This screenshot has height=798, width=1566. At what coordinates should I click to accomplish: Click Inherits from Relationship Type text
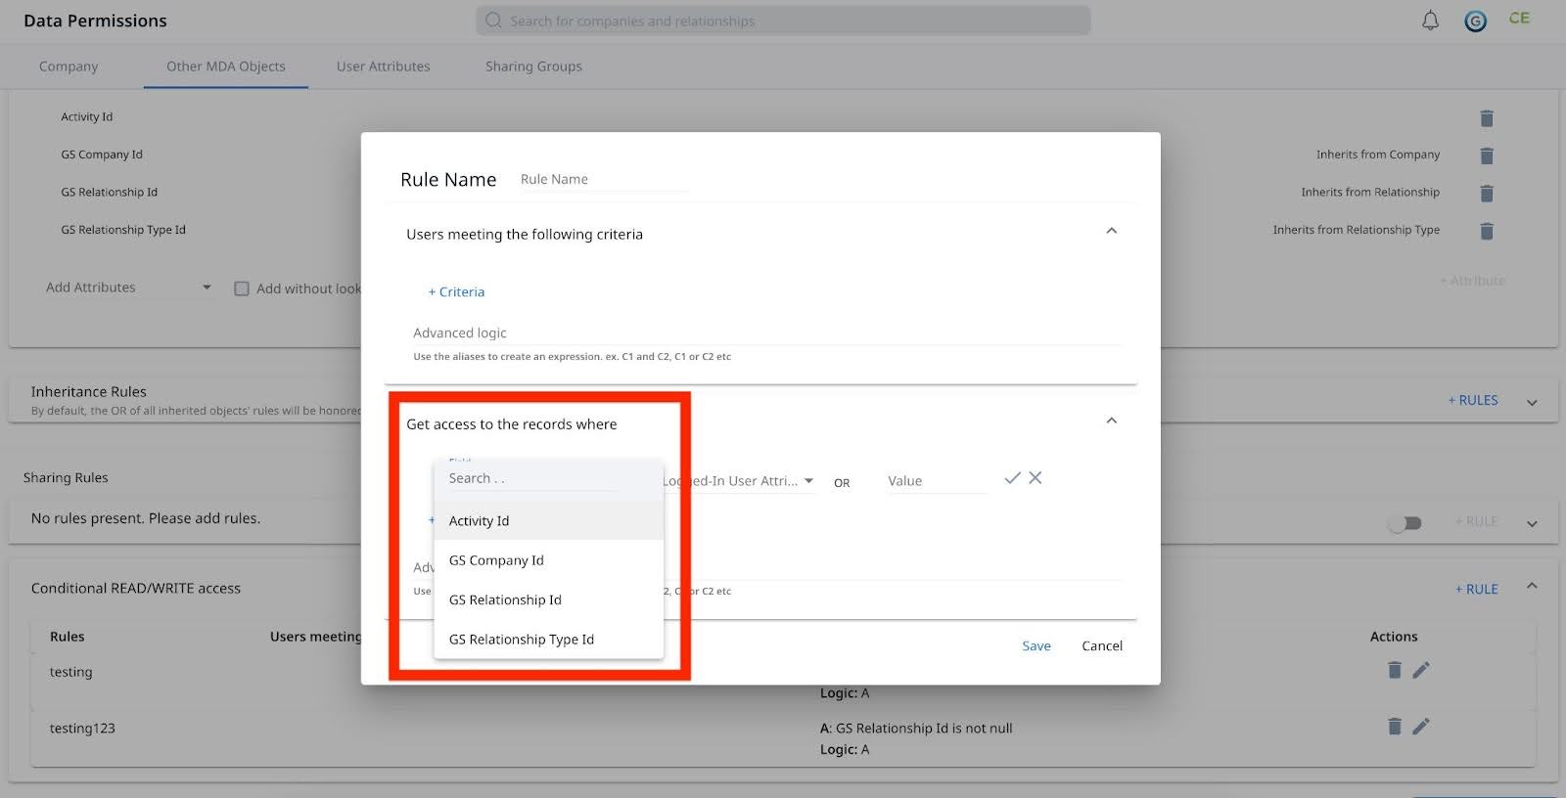click(x=1357, y=230)
